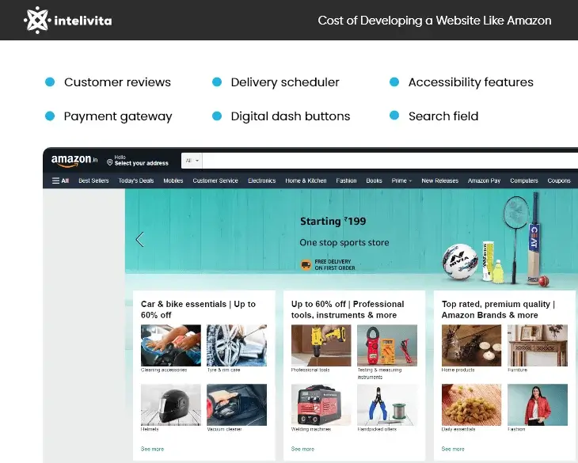Open the search category All dropdown
Screen dimensions: 578x463
(x=192, y=161)
